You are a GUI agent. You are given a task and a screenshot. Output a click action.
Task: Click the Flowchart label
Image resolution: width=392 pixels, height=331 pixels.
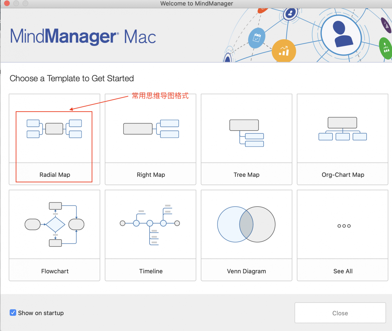[55, 271]
